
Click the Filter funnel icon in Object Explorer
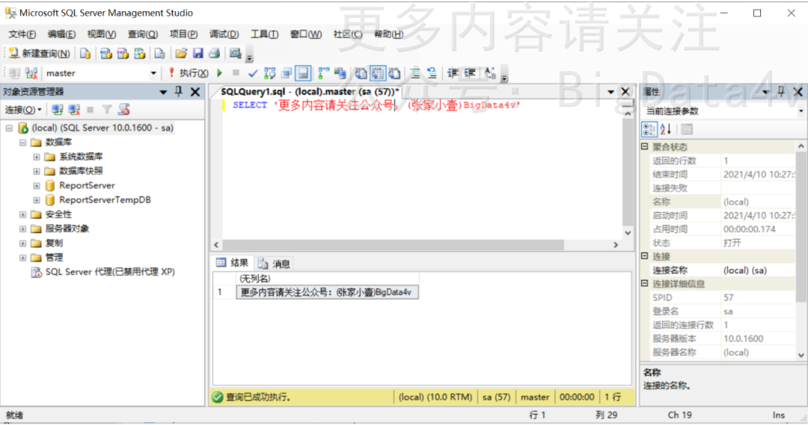(107, 110)
